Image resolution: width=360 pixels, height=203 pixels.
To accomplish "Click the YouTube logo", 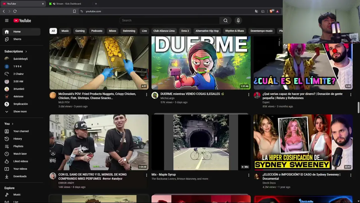I will pyautogui.click(x=22, y=21).
